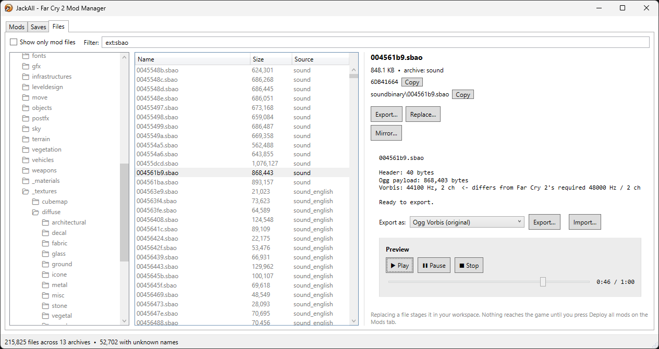Click Export button next to format dropdown
Screen dimensions: 659x349
pyautogui.click(x=544, y=222)
